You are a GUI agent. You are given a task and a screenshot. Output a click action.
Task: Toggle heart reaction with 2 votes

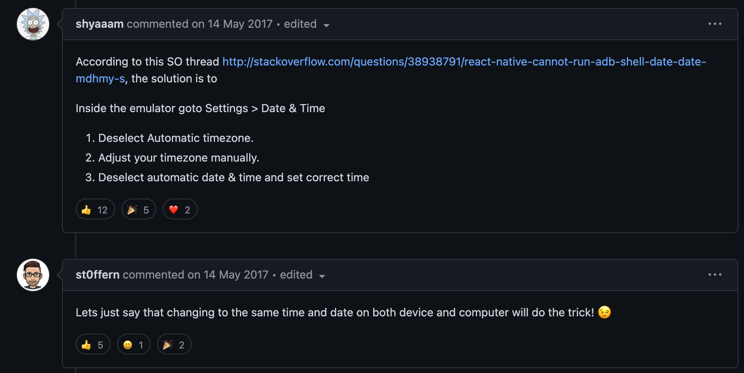180,209
